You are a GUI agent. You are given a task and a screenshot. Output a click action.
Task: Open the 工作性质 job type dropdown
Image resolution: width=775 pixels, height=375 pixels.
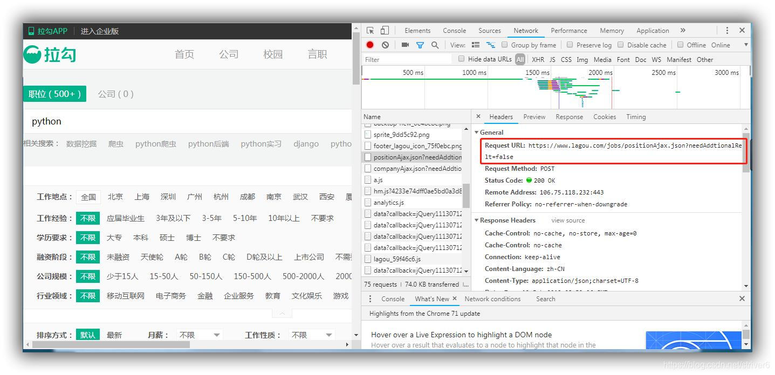[312, 335]
